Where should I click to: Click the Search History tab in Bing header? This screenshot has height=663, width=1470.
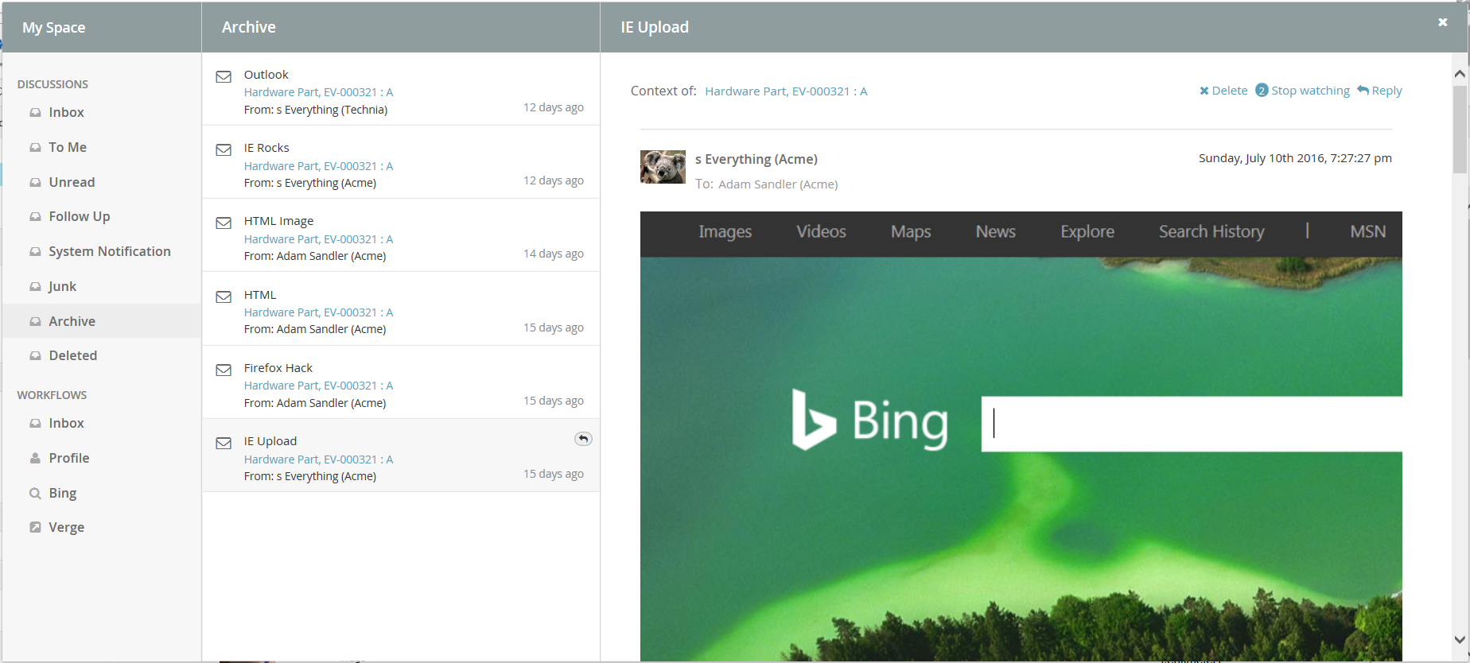tap(1211, 232)
